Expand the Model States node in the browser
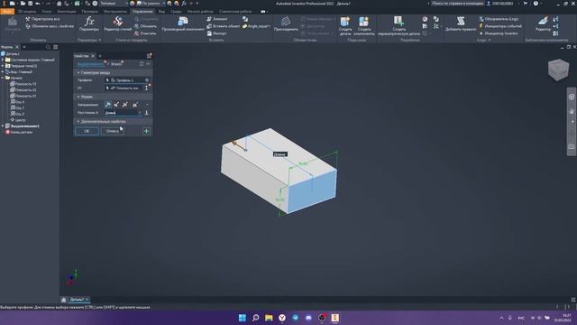 click(x=3, y=60)
